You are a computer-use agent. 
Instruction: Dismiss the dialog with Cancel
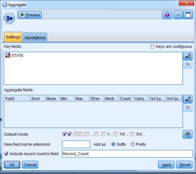tap(30, 165)
